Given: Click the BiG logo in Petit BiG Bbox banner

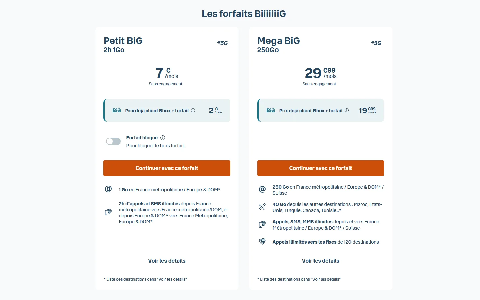Looking at the screenshot, I should tap(117, 110).
